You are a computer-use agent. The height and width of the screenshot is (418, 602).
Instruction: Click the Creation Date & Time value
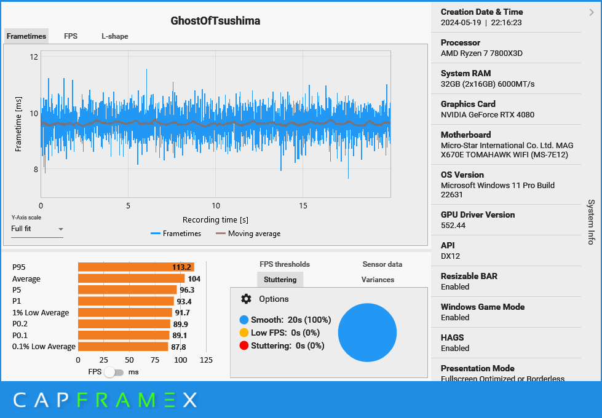pos(481,23)
